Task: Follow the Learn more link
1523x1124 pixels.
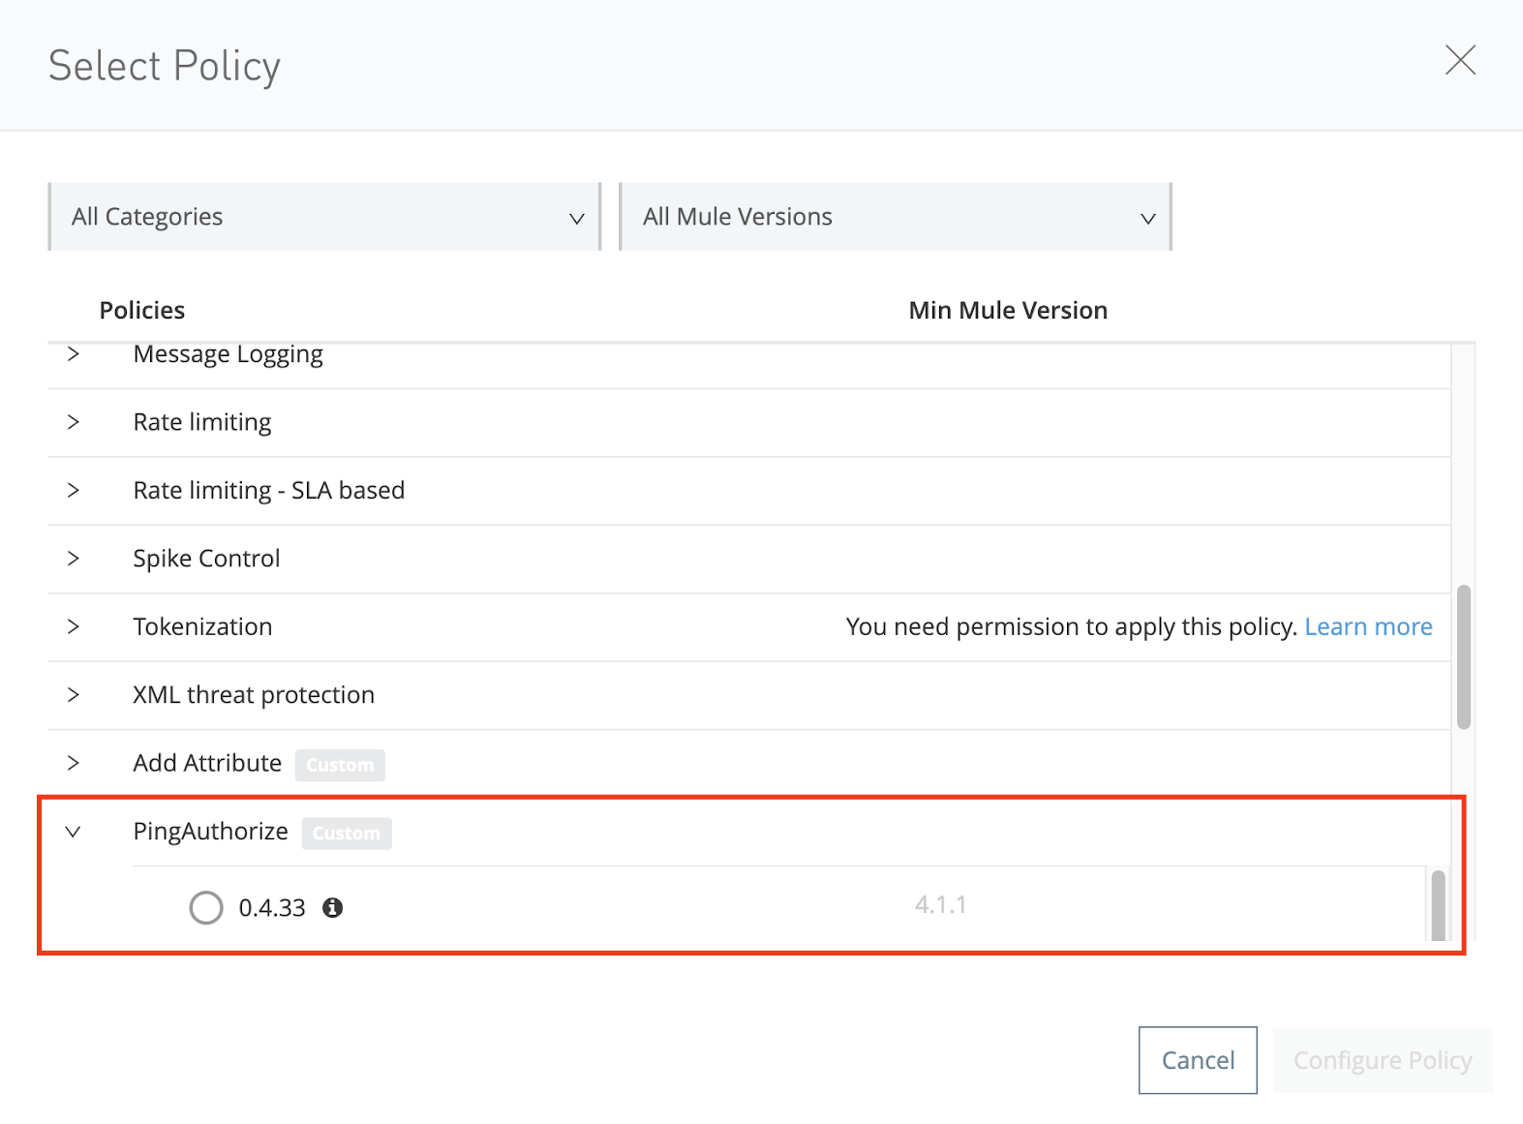Action: pyautogui.click(x=1367, y=626)
